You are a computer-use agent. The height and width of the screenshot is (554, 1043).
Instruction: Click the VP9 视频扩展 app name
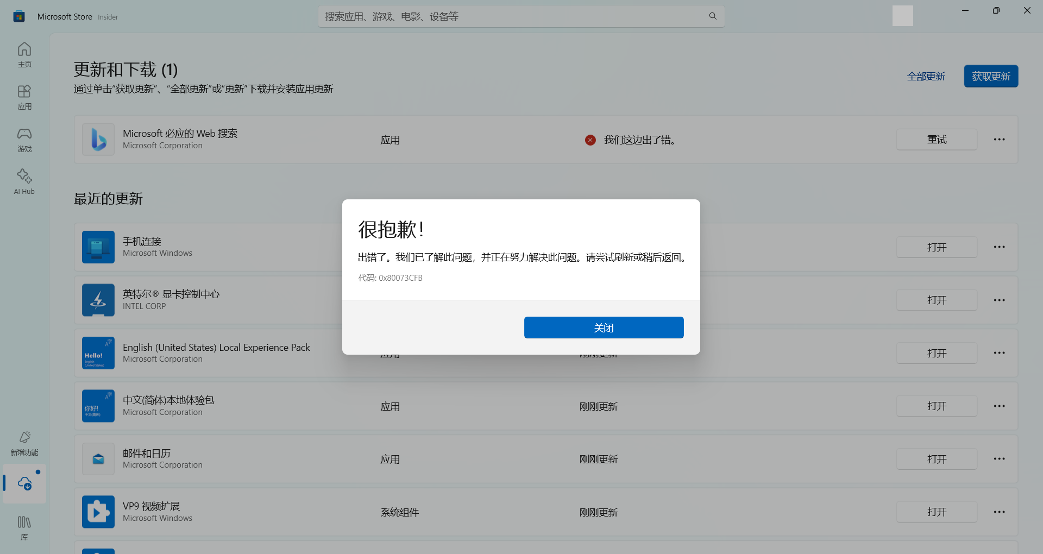(x=151, y=506)
